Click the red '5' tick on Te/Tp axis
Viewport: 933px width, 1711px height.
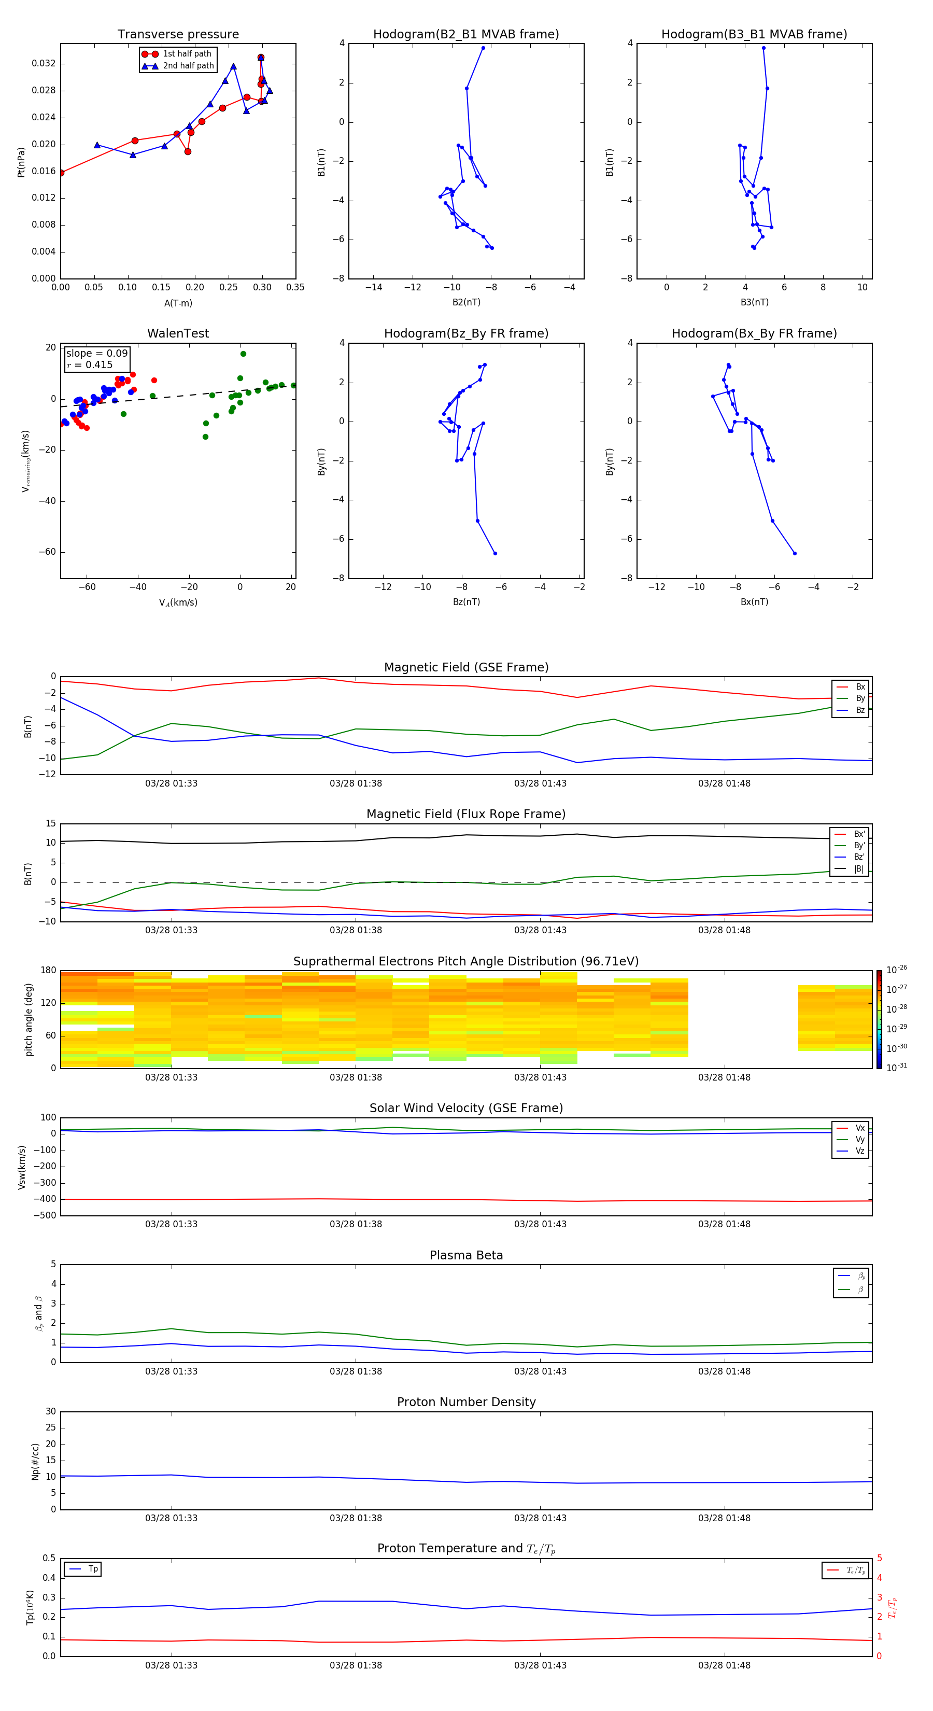(x=879, y=1558)
